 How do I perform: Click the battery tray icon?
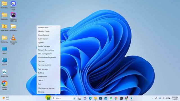tap(169, 98)
